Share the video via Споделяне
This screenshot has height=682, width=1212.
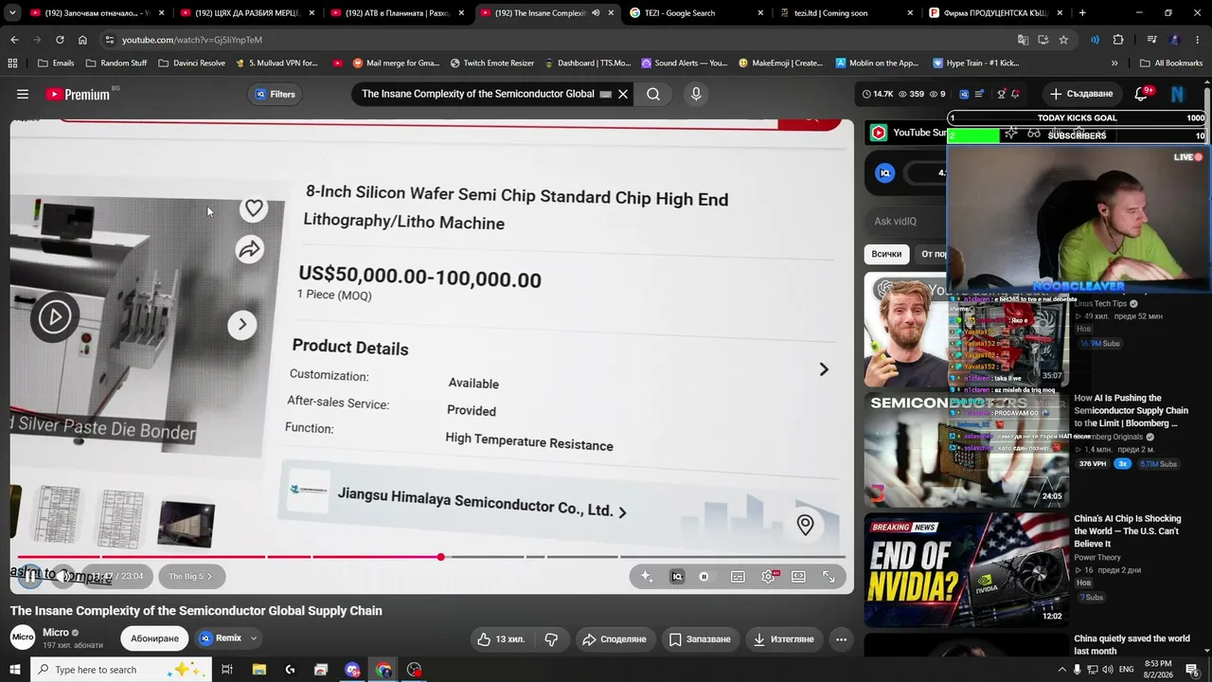click(x=614, y=639)
